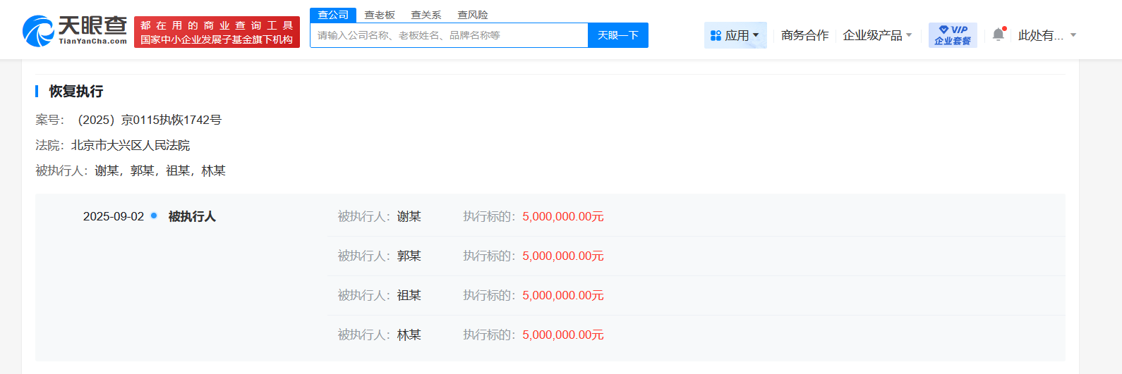Select the 查风险 tab
The width and height of the screenshot is (1122, 374).
point(473,15)
